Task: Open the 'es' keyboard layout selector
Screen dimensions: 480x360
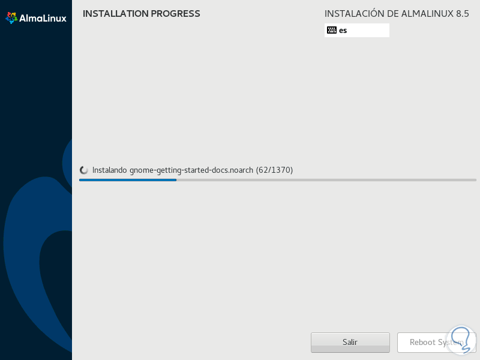Action: 356,31
